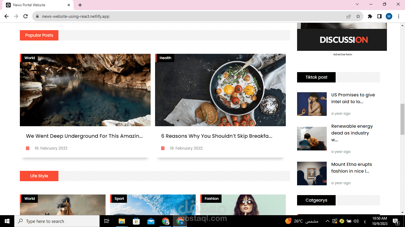This screenshot has height=227, width=405.
Task: Open the Extensions puzzle icon
Action: pos(370,16)
